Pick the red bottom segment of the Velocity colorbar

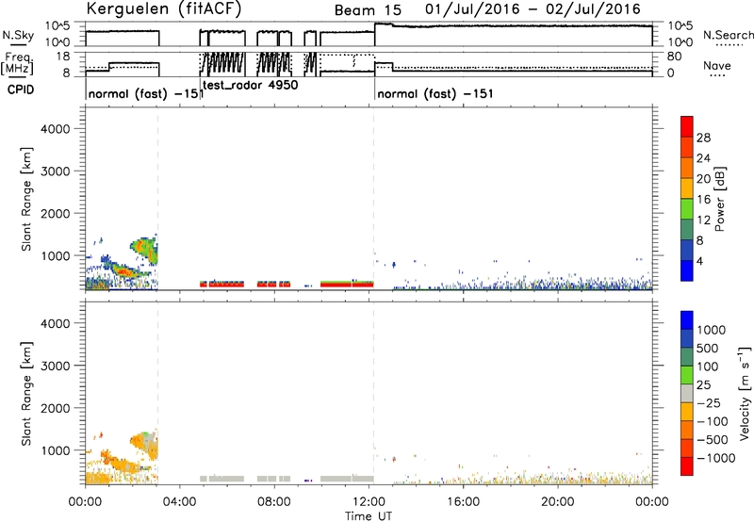click(x=687, y=466)
